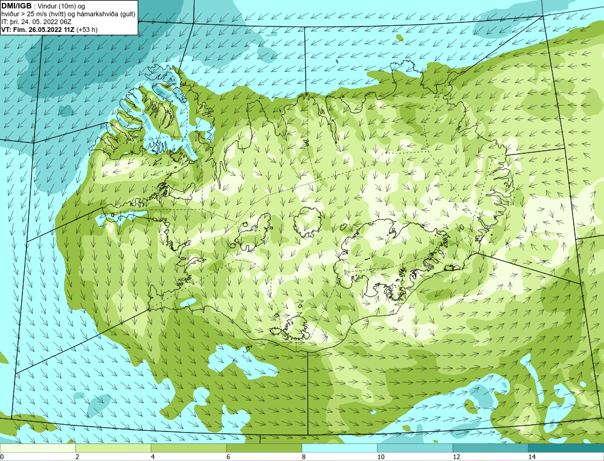
Task: Click the 'IT: þri. 24. 05. 2022 06Z' line
Action: tap(36, 22)
